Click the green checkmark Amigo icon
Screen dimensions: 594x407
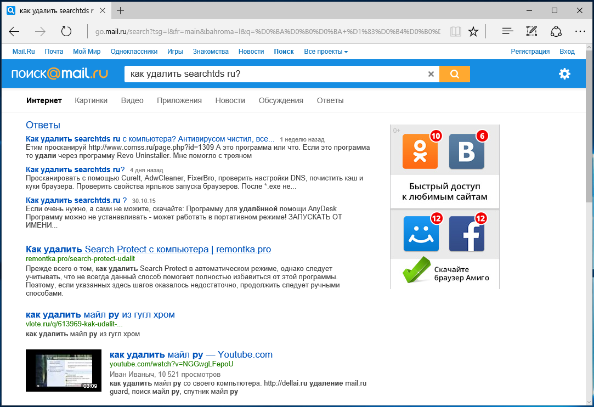(x=417, y=270)
